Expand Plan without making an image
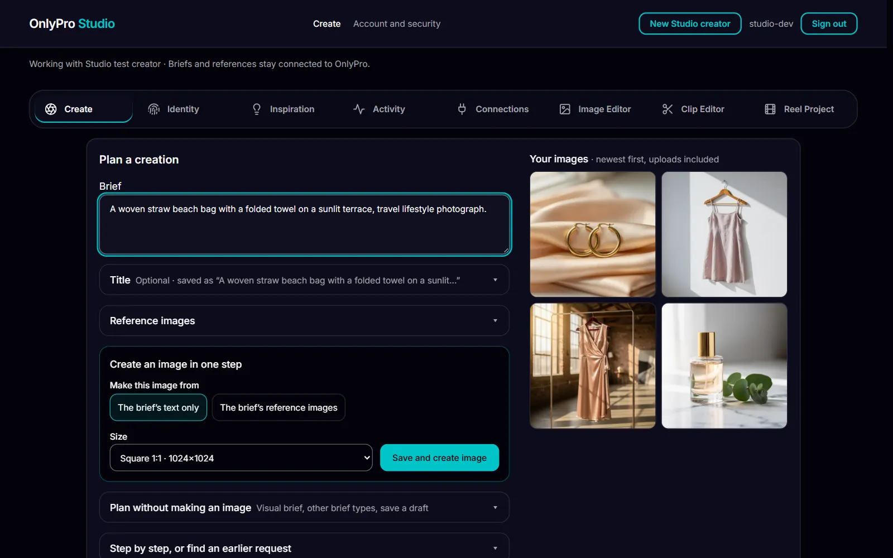This screenshot has width=893, height=558. (304, 507)
